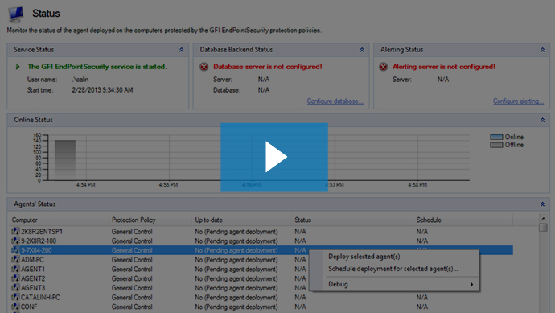This screenshot has height=313, width=555.
Task: Click the green service started arrow icon
Action: (x=18, y=67)
